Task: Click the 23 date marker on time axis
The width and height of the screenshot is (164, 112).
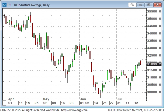Action: (71, 103)
